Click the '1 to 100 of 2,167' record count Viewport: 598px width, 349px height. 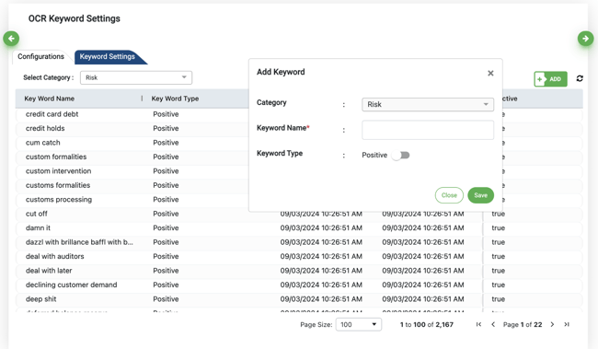426,324
